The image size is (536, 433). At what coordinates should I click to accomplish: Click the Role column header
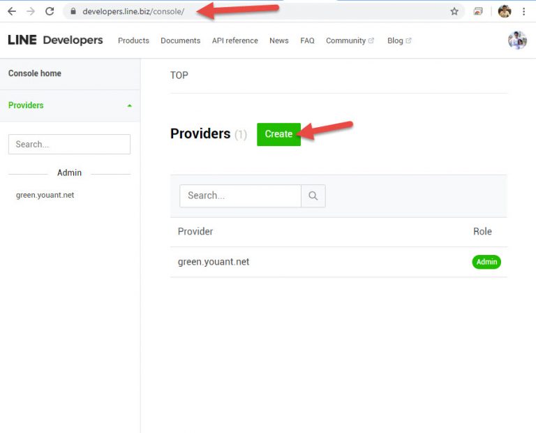(482, 232)
